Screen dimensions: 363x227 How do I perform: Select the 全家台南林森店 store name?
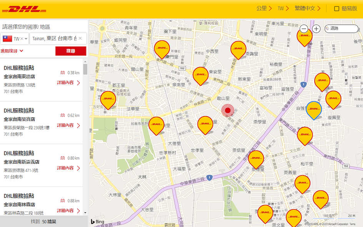(x=20, y=205)
